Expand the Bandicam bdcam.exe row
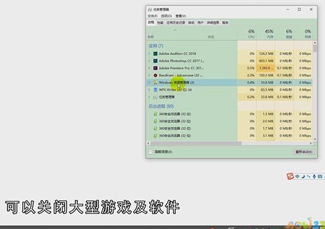Screen dimensions: 325x229 coord(149,76)
